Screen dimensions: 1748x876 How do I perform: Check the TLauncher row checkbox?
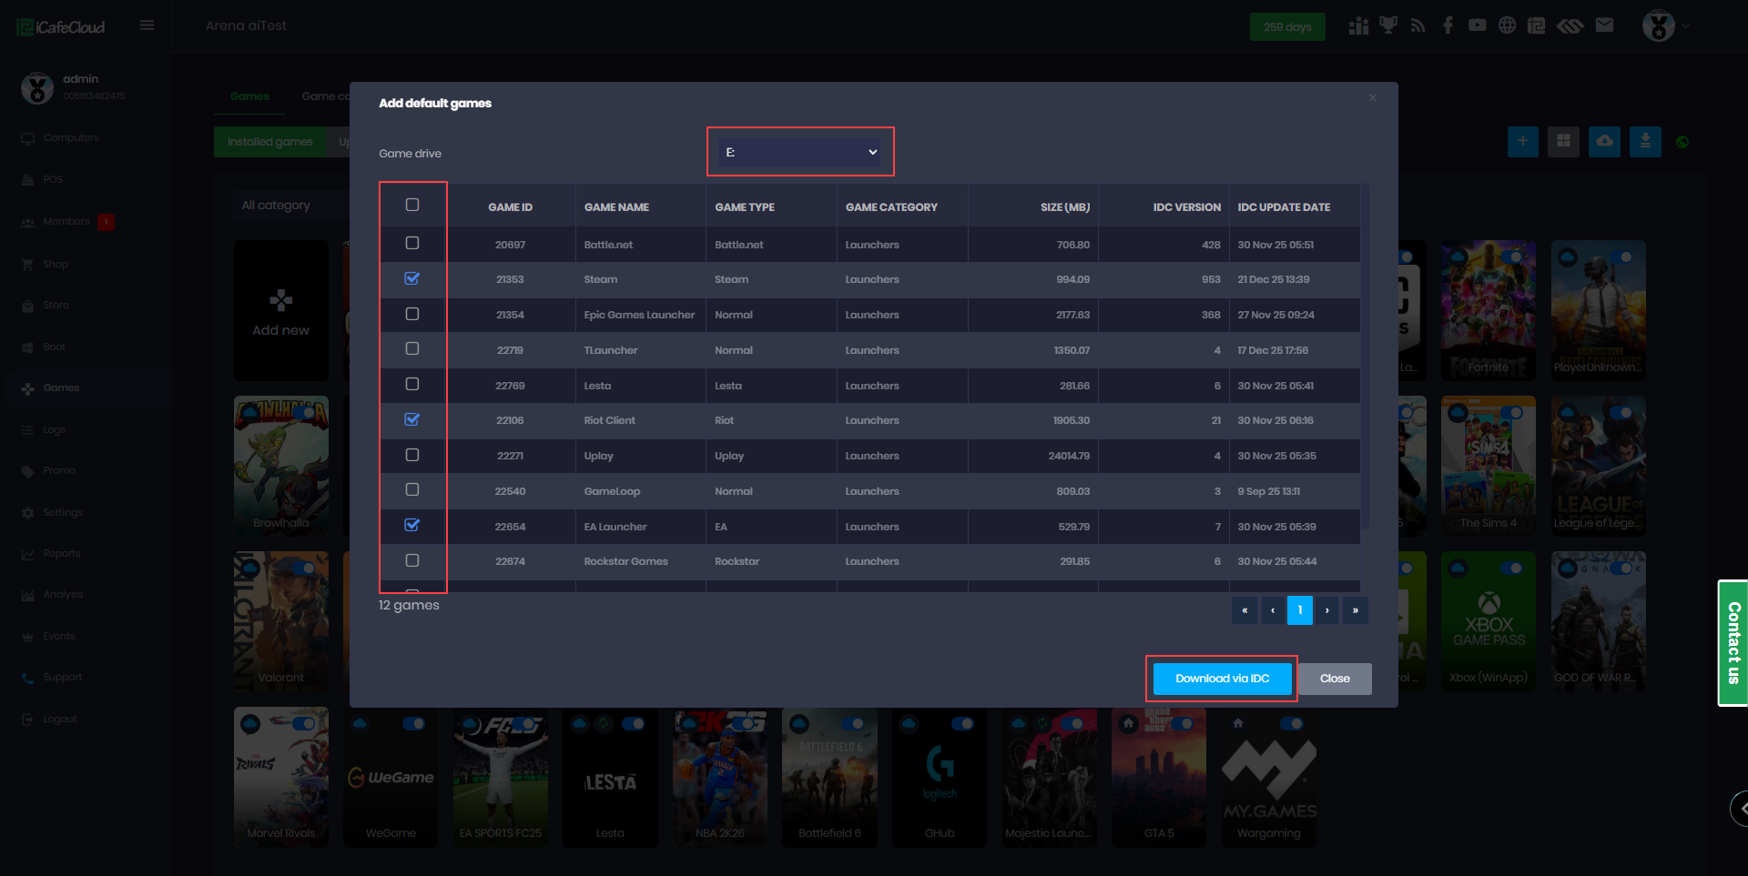(x=412, y=348)
